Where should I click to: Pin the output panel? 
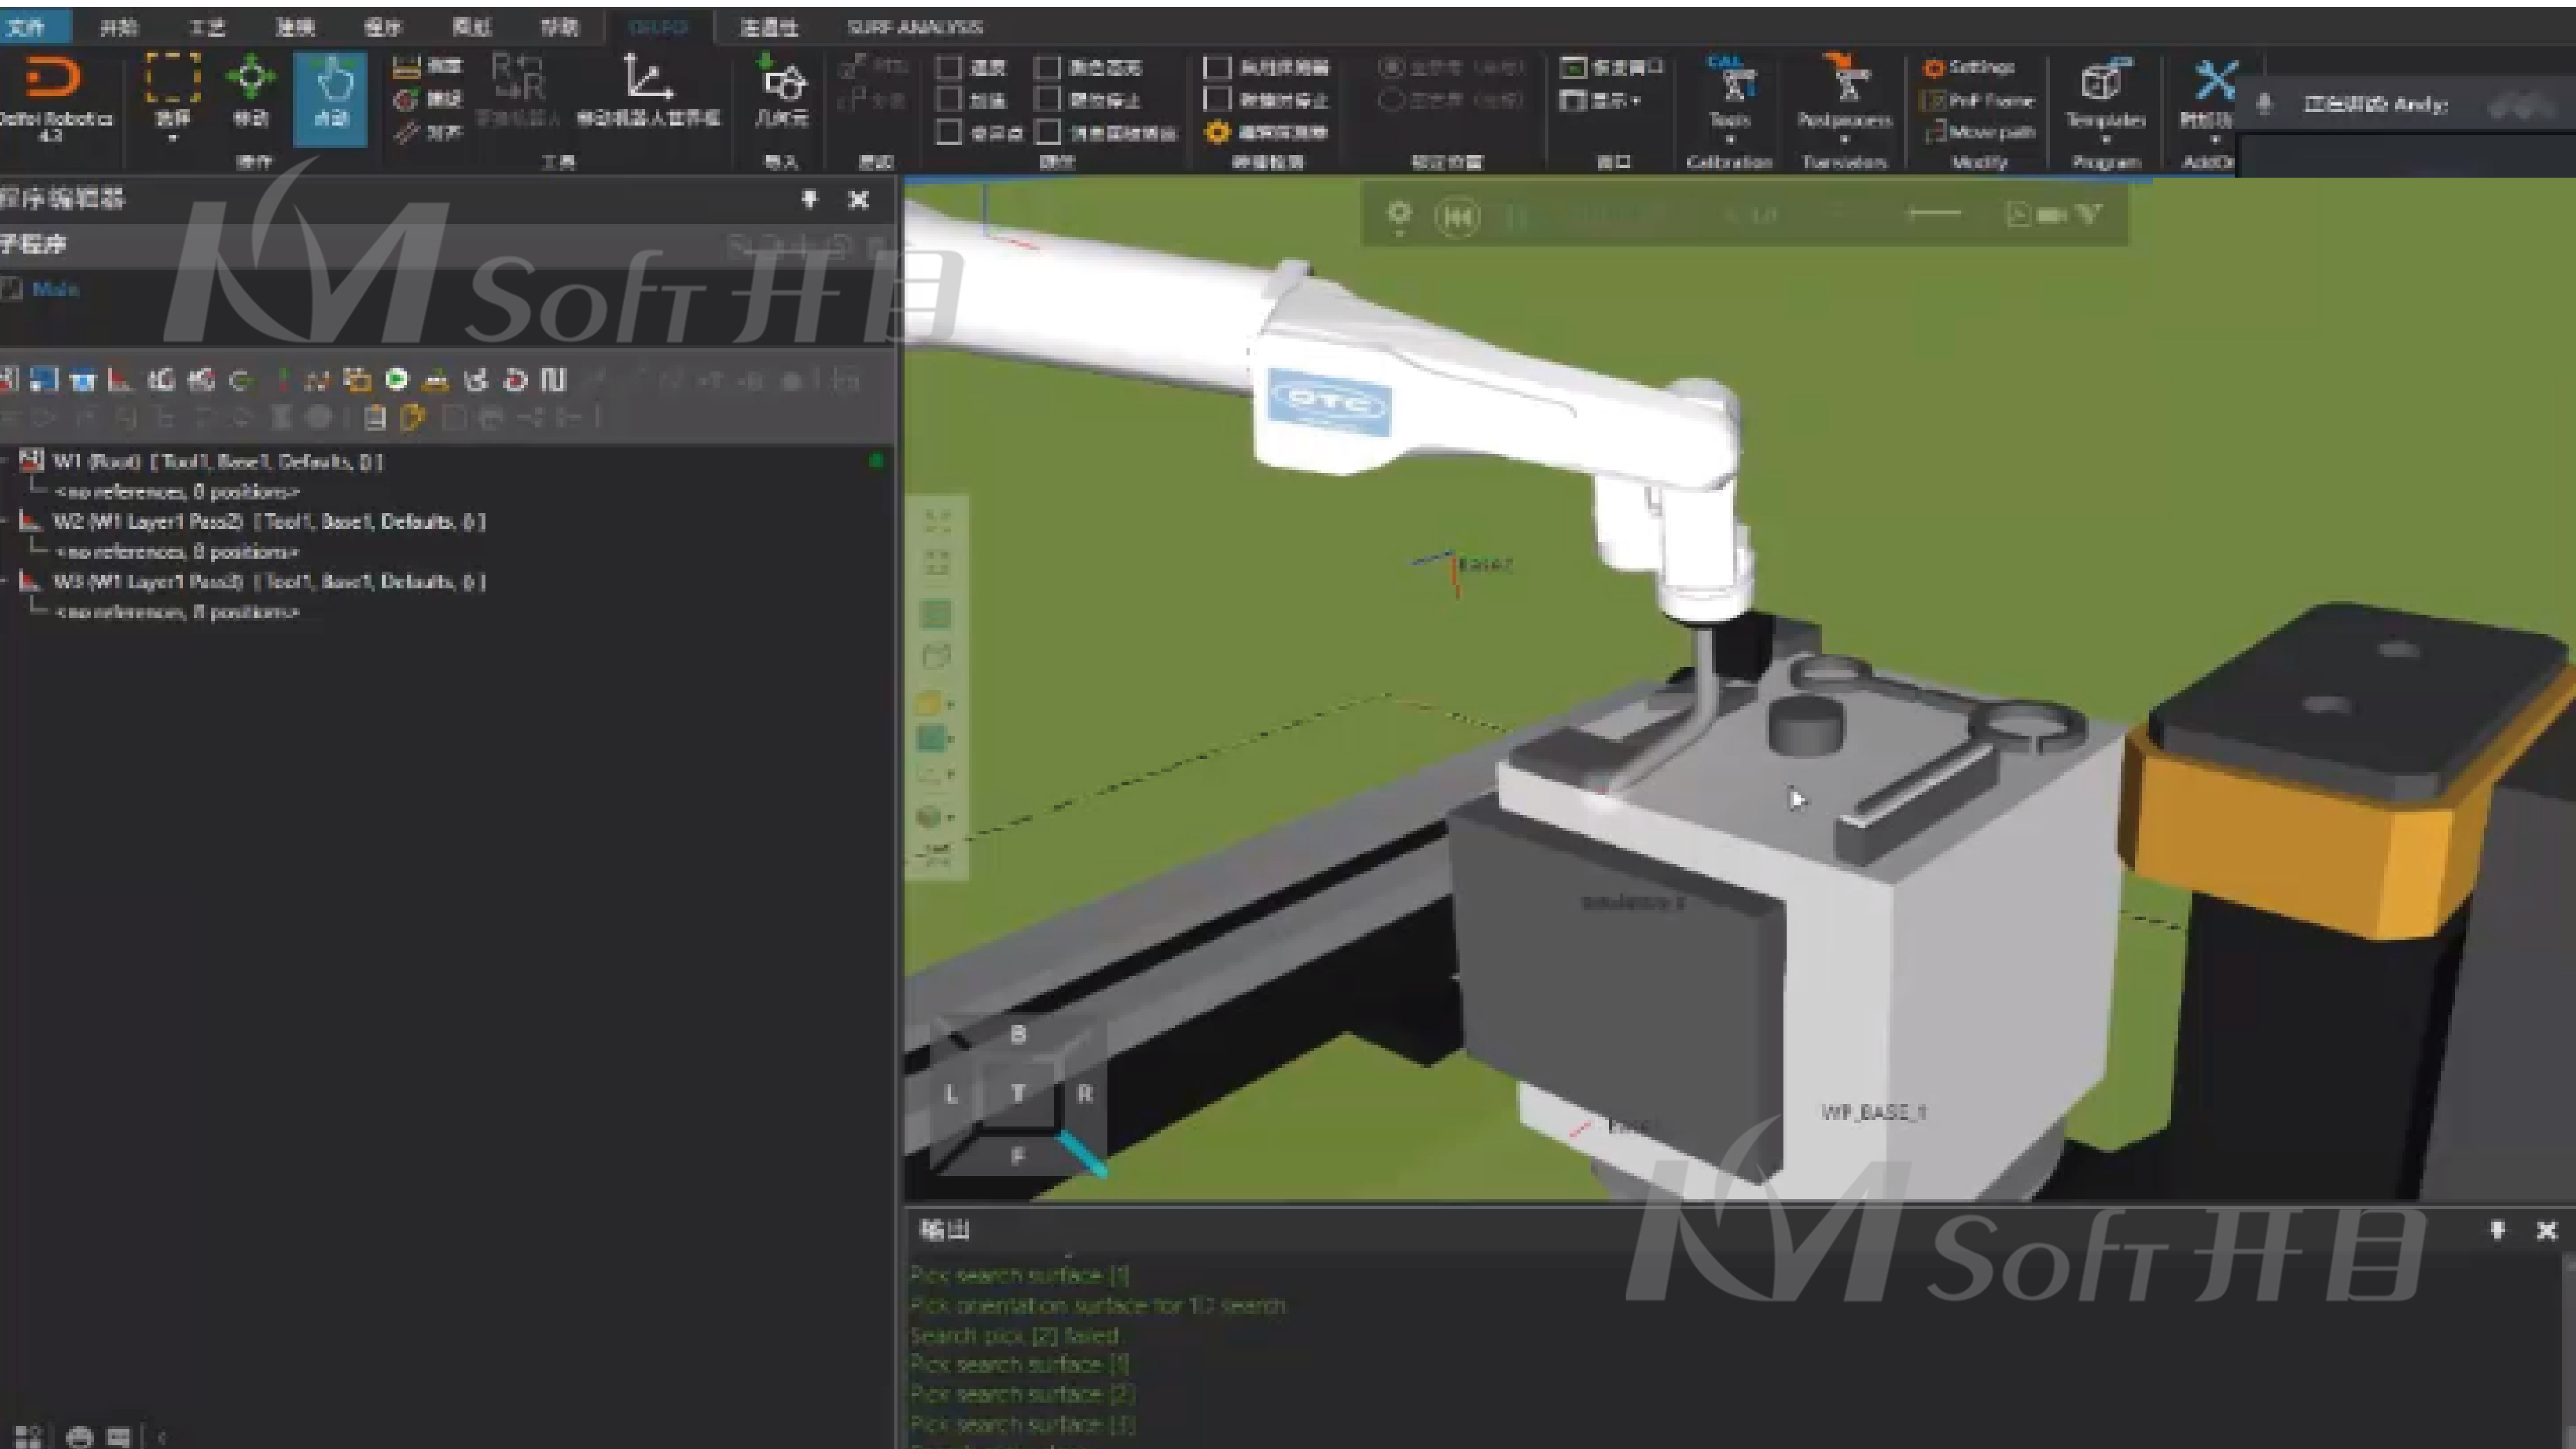(2497, 1230)
